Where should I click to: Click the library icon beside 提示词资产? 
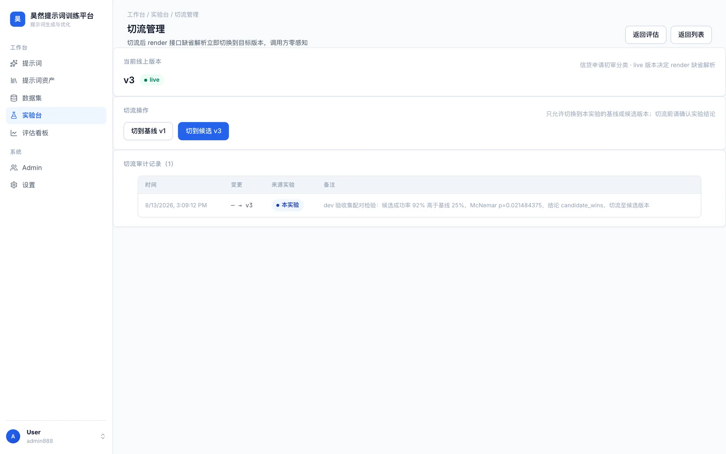pyautogui.click(x=14, y=81)
